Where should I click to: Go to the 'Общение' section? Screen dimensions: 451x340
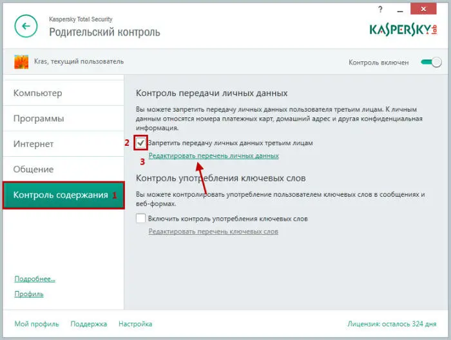(34, 169)
